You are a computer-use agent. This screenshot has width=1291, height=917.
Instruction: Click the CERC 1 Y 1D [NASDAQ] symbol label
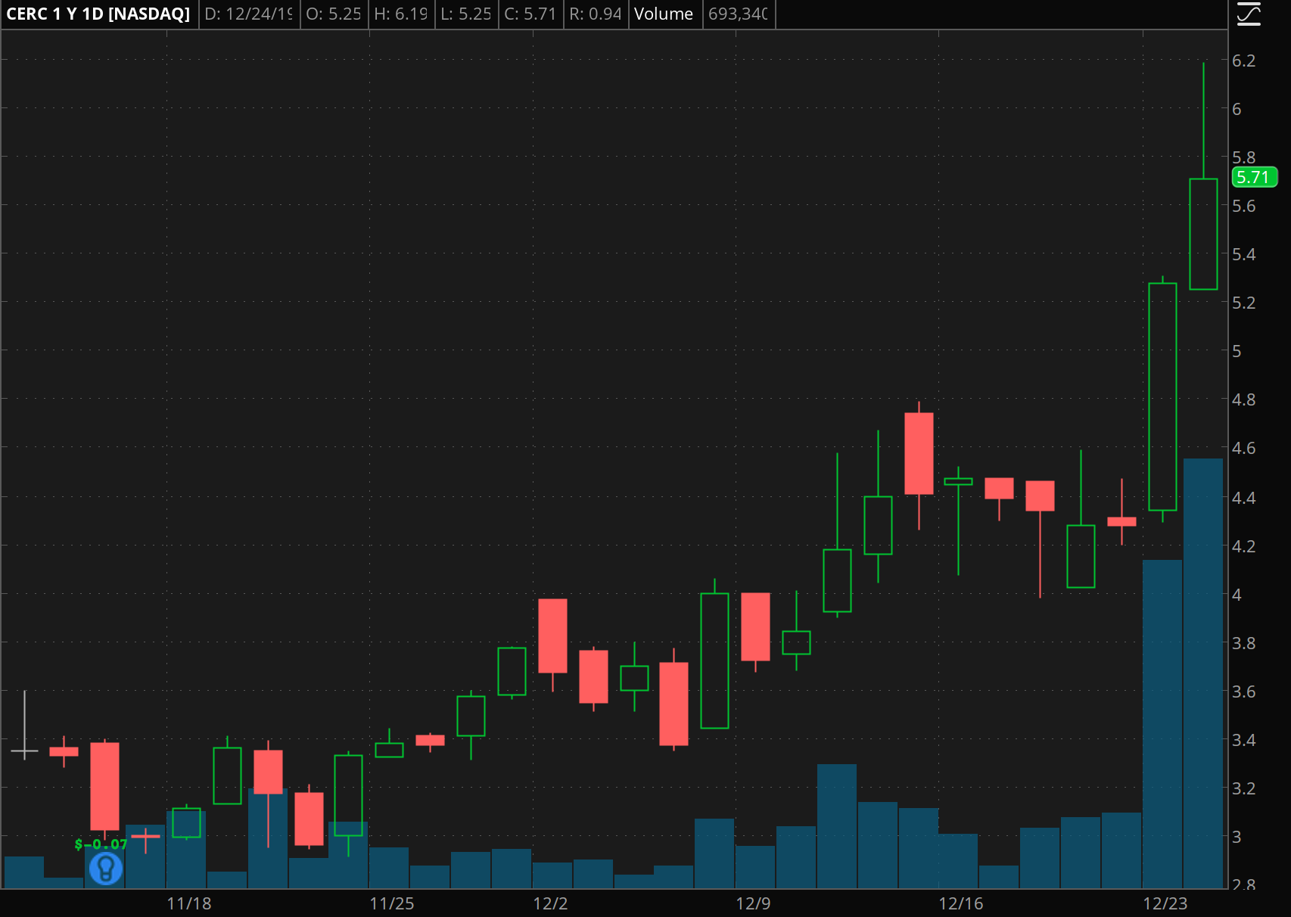(x=98, y=14)
